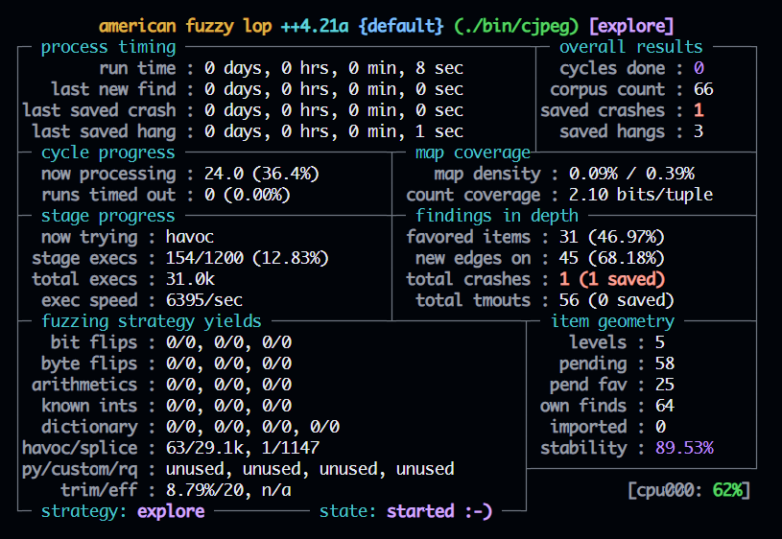Viewport: 782px width, 539px height.
Task: Click the saved crashes value '1'
Action: click(x=699, y=110)
